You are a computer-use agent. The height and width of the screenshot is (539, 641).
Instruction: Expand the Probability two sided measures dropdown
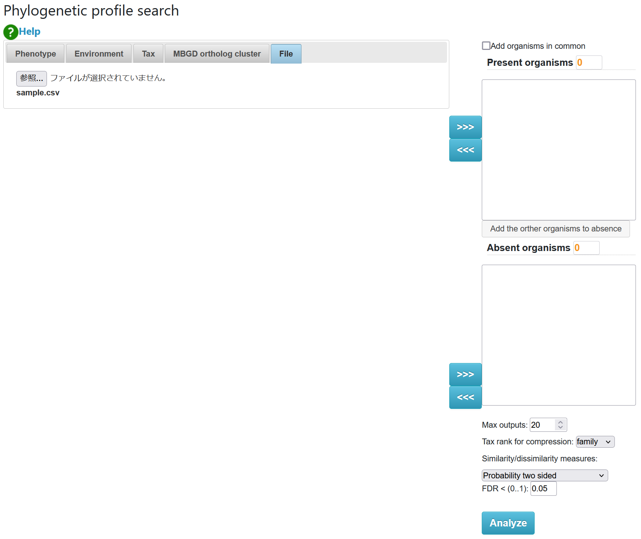point(544,475)
